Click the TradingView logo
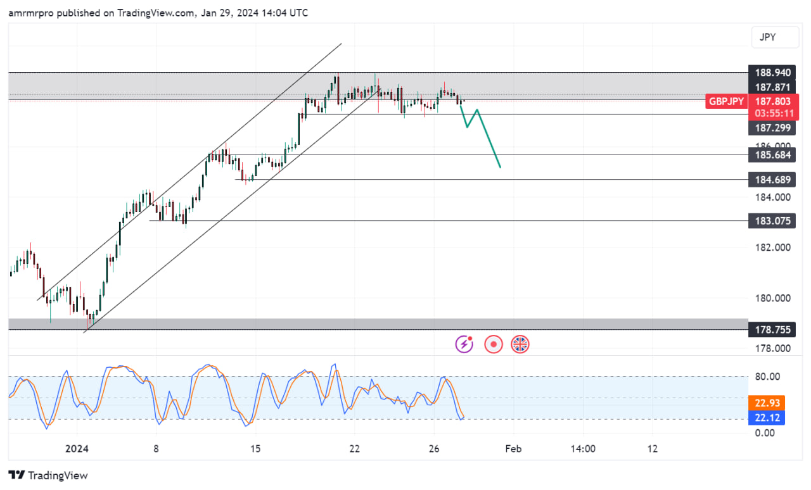Viewport: 811px width, 490px height. 48,475
